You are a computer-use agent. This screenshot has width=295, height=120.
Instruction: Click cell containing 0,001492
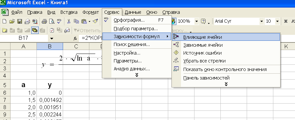[50, 100]
